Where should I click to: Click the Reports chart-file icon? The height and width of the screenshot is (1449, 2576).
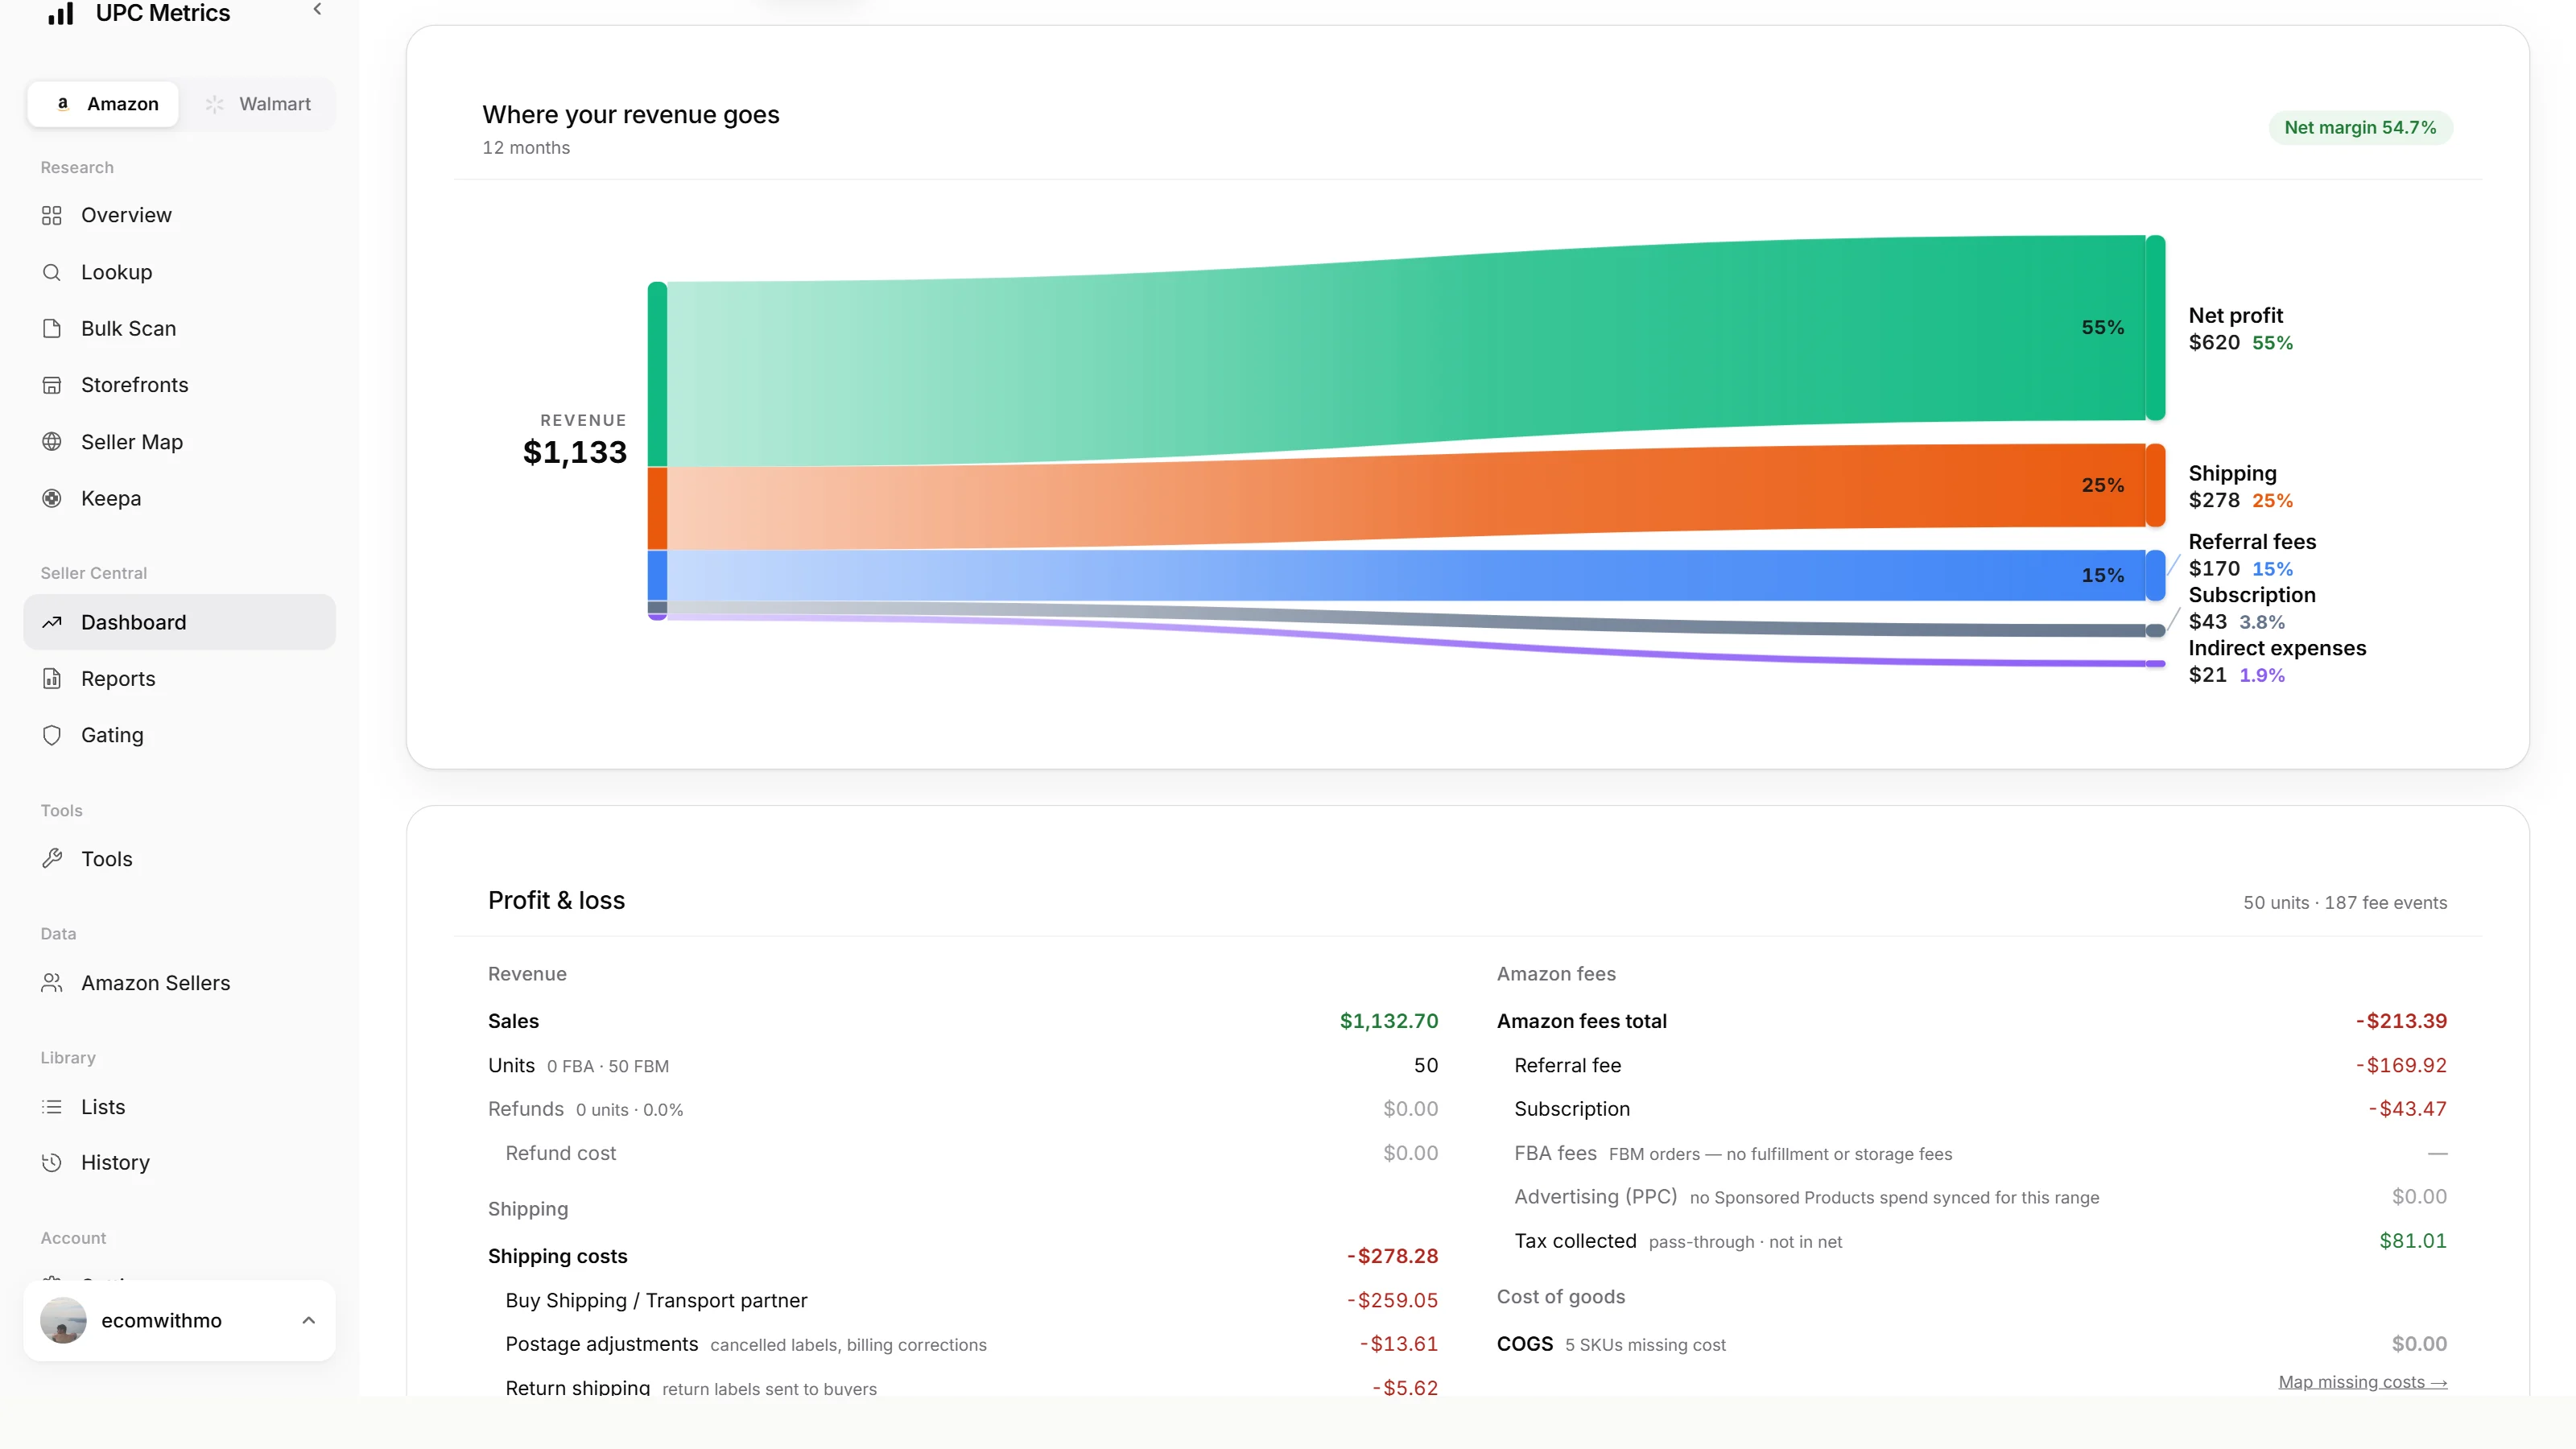point(52,678)
